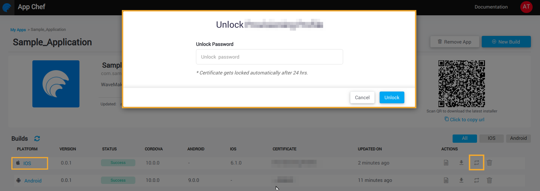Toggle the IOS-only builds filter

(x=491, y=138)
